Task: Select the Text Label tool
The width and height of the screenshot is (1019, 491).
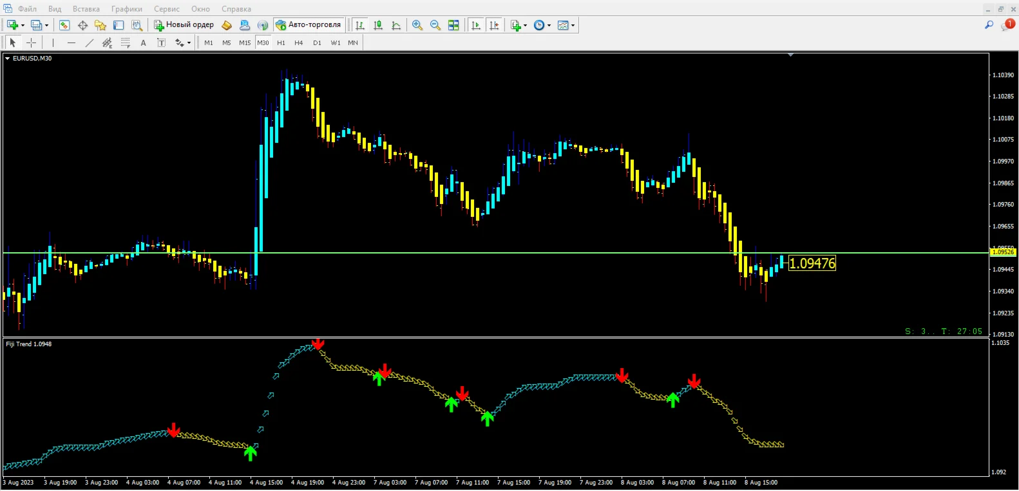Action: coord(161,42)
